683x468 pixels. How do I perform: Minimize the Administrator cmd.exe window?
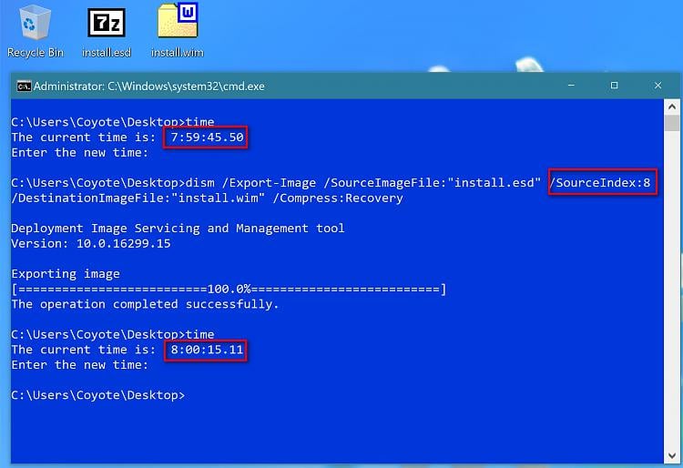pyautogui.click(x=571, y=86)
